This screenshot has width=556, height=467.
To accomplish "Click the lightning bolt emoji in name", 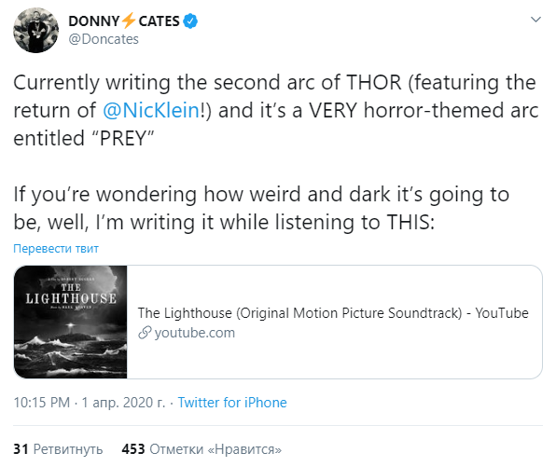I will coord(129,21).
